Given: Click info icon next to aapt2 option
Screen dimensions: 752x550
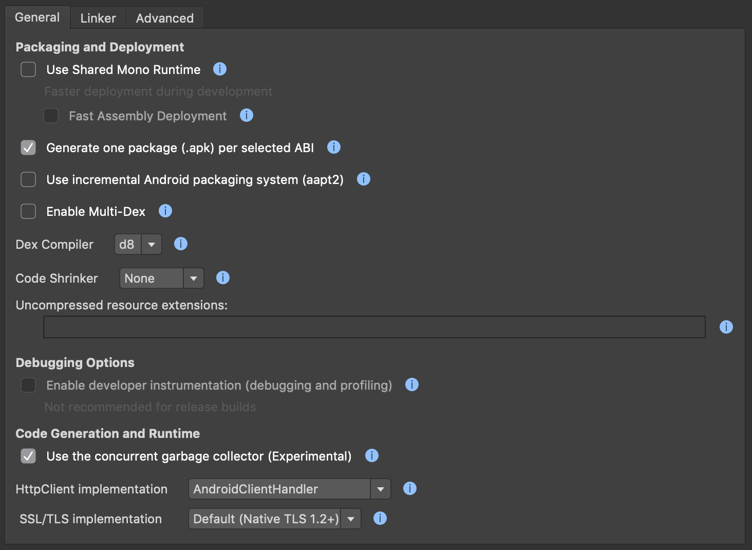Looking at the screenshot, I should 364,179.
